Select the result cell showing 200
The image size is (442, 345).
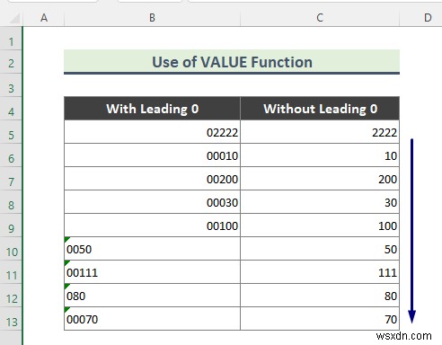(320, 179)
